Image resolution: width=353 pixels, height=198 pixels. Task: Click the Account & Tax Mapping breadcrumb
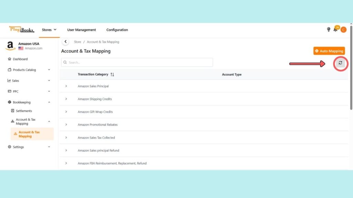point(103,42)
